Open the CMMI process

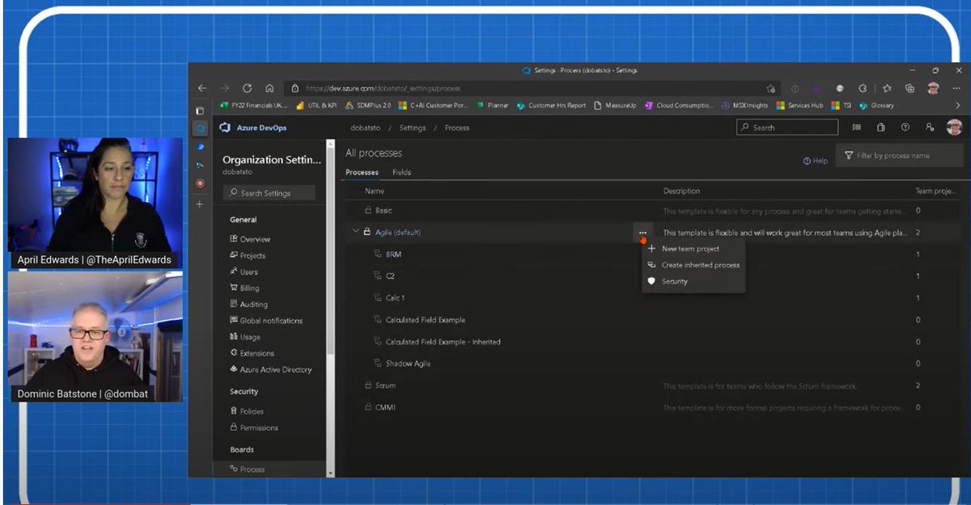click(385, 407)
